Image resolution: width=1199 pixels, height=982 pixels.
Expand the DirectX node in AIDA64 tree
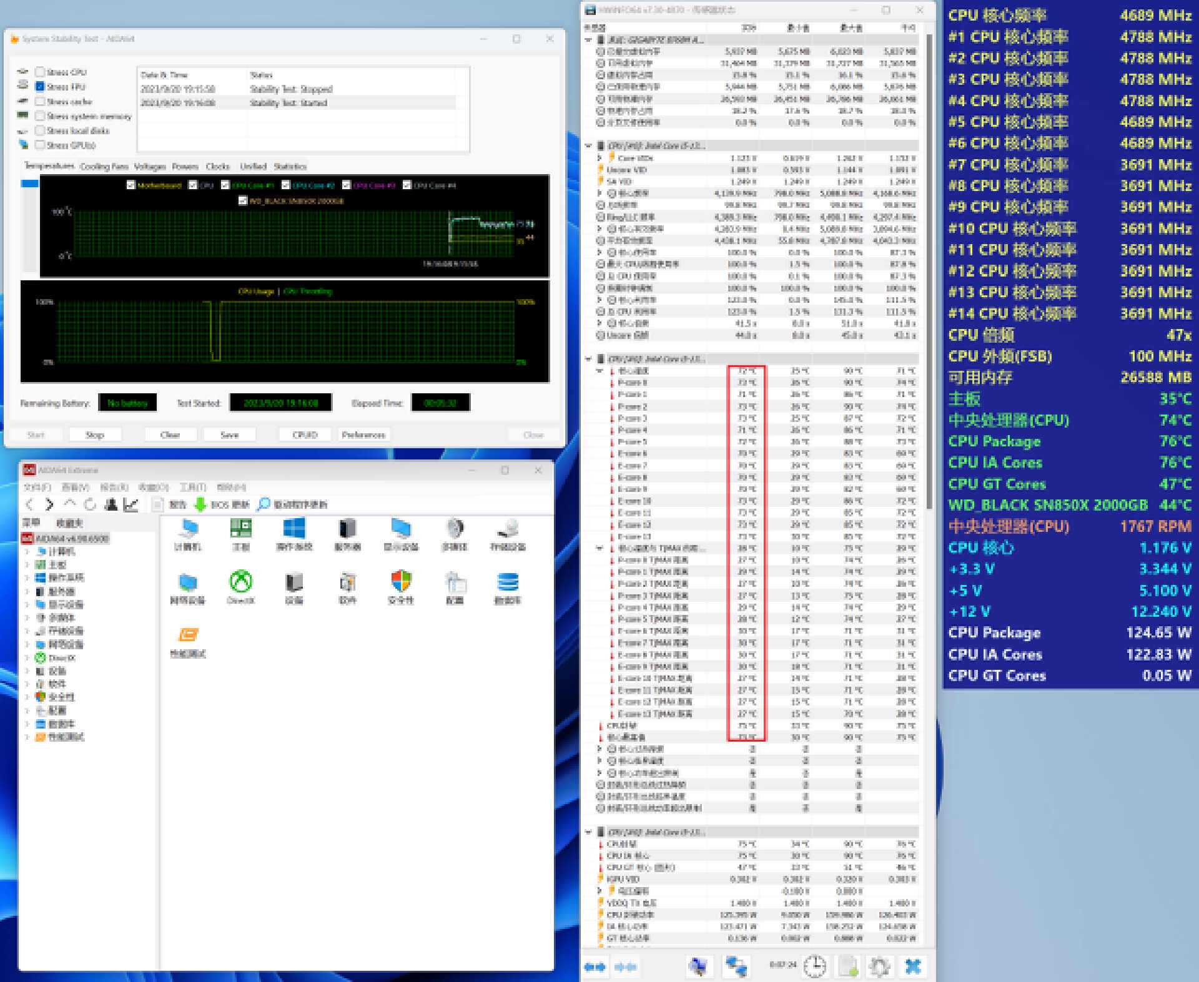coord(27,658)
